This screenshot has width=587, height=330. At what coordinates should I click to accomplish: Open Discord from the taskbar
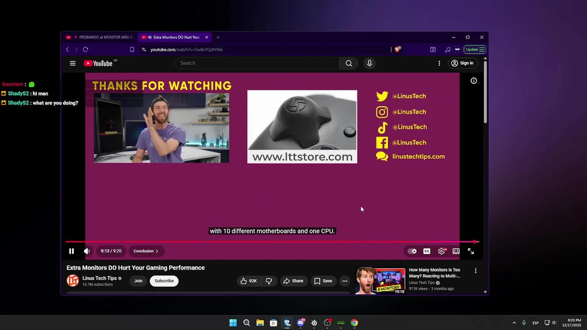(301, 323)
